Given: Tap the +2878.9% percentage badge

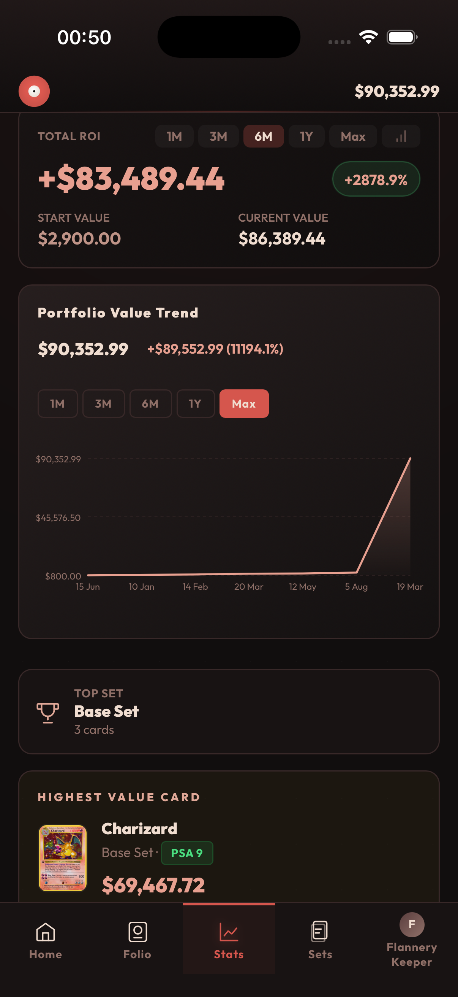Looking at the screenshot, I should coord(375,178).
